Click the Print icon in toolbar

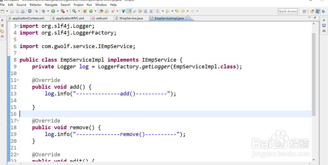pyautogui.click(x=23, y=11)
